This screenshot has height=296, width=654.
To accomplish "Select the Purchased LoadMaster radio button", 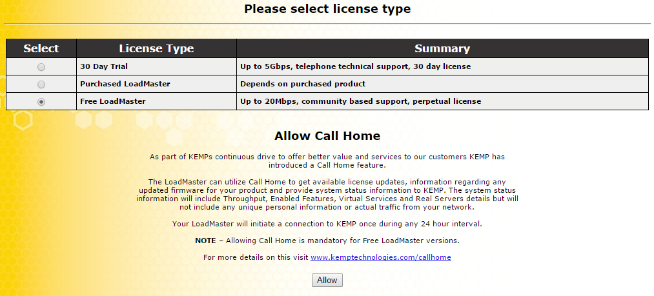I will [x=41, y=84].
